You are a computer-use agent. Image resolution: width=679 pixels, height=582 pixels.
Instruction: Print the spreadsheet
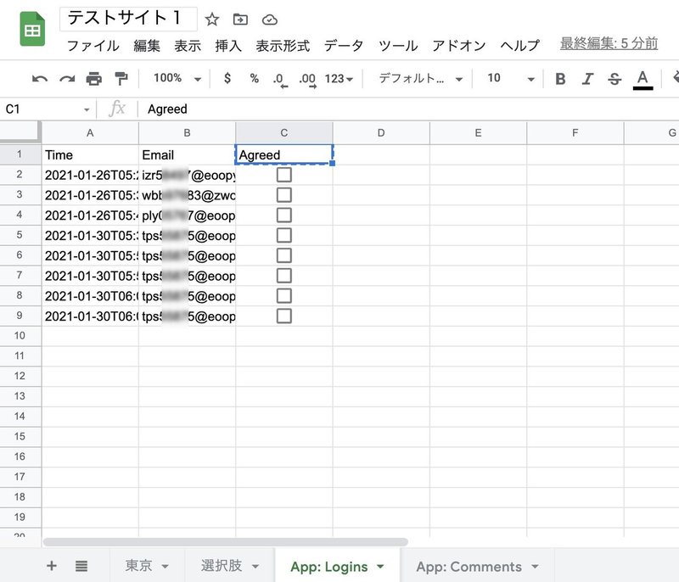(x=94, y=79)
